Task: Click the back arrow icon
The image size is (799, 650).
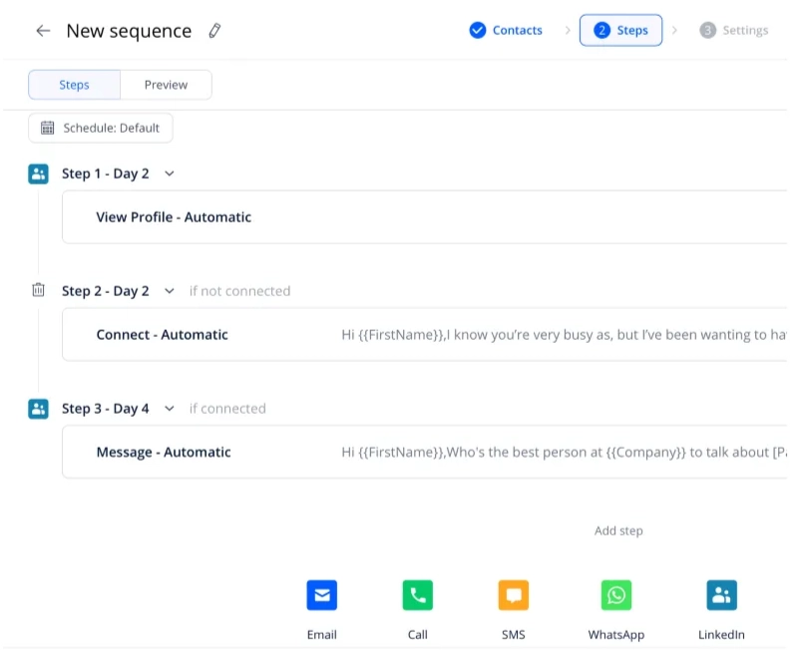Action: pos(43,31)
